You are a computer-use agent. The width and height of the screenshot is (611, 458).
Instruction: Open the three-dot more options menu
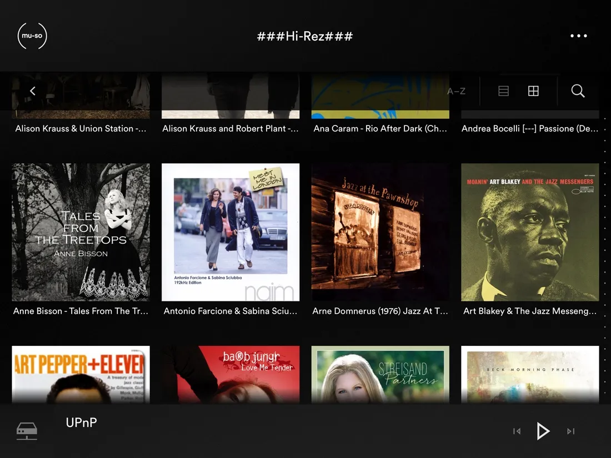click(x=579, y=36)
